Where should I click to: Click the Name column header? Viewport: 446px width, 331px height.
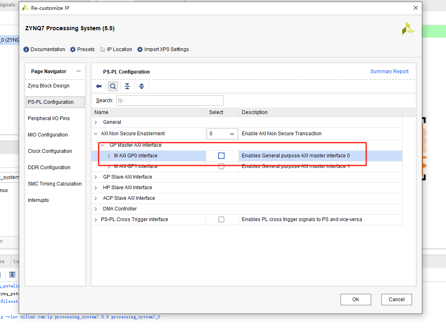coord(149,112)
